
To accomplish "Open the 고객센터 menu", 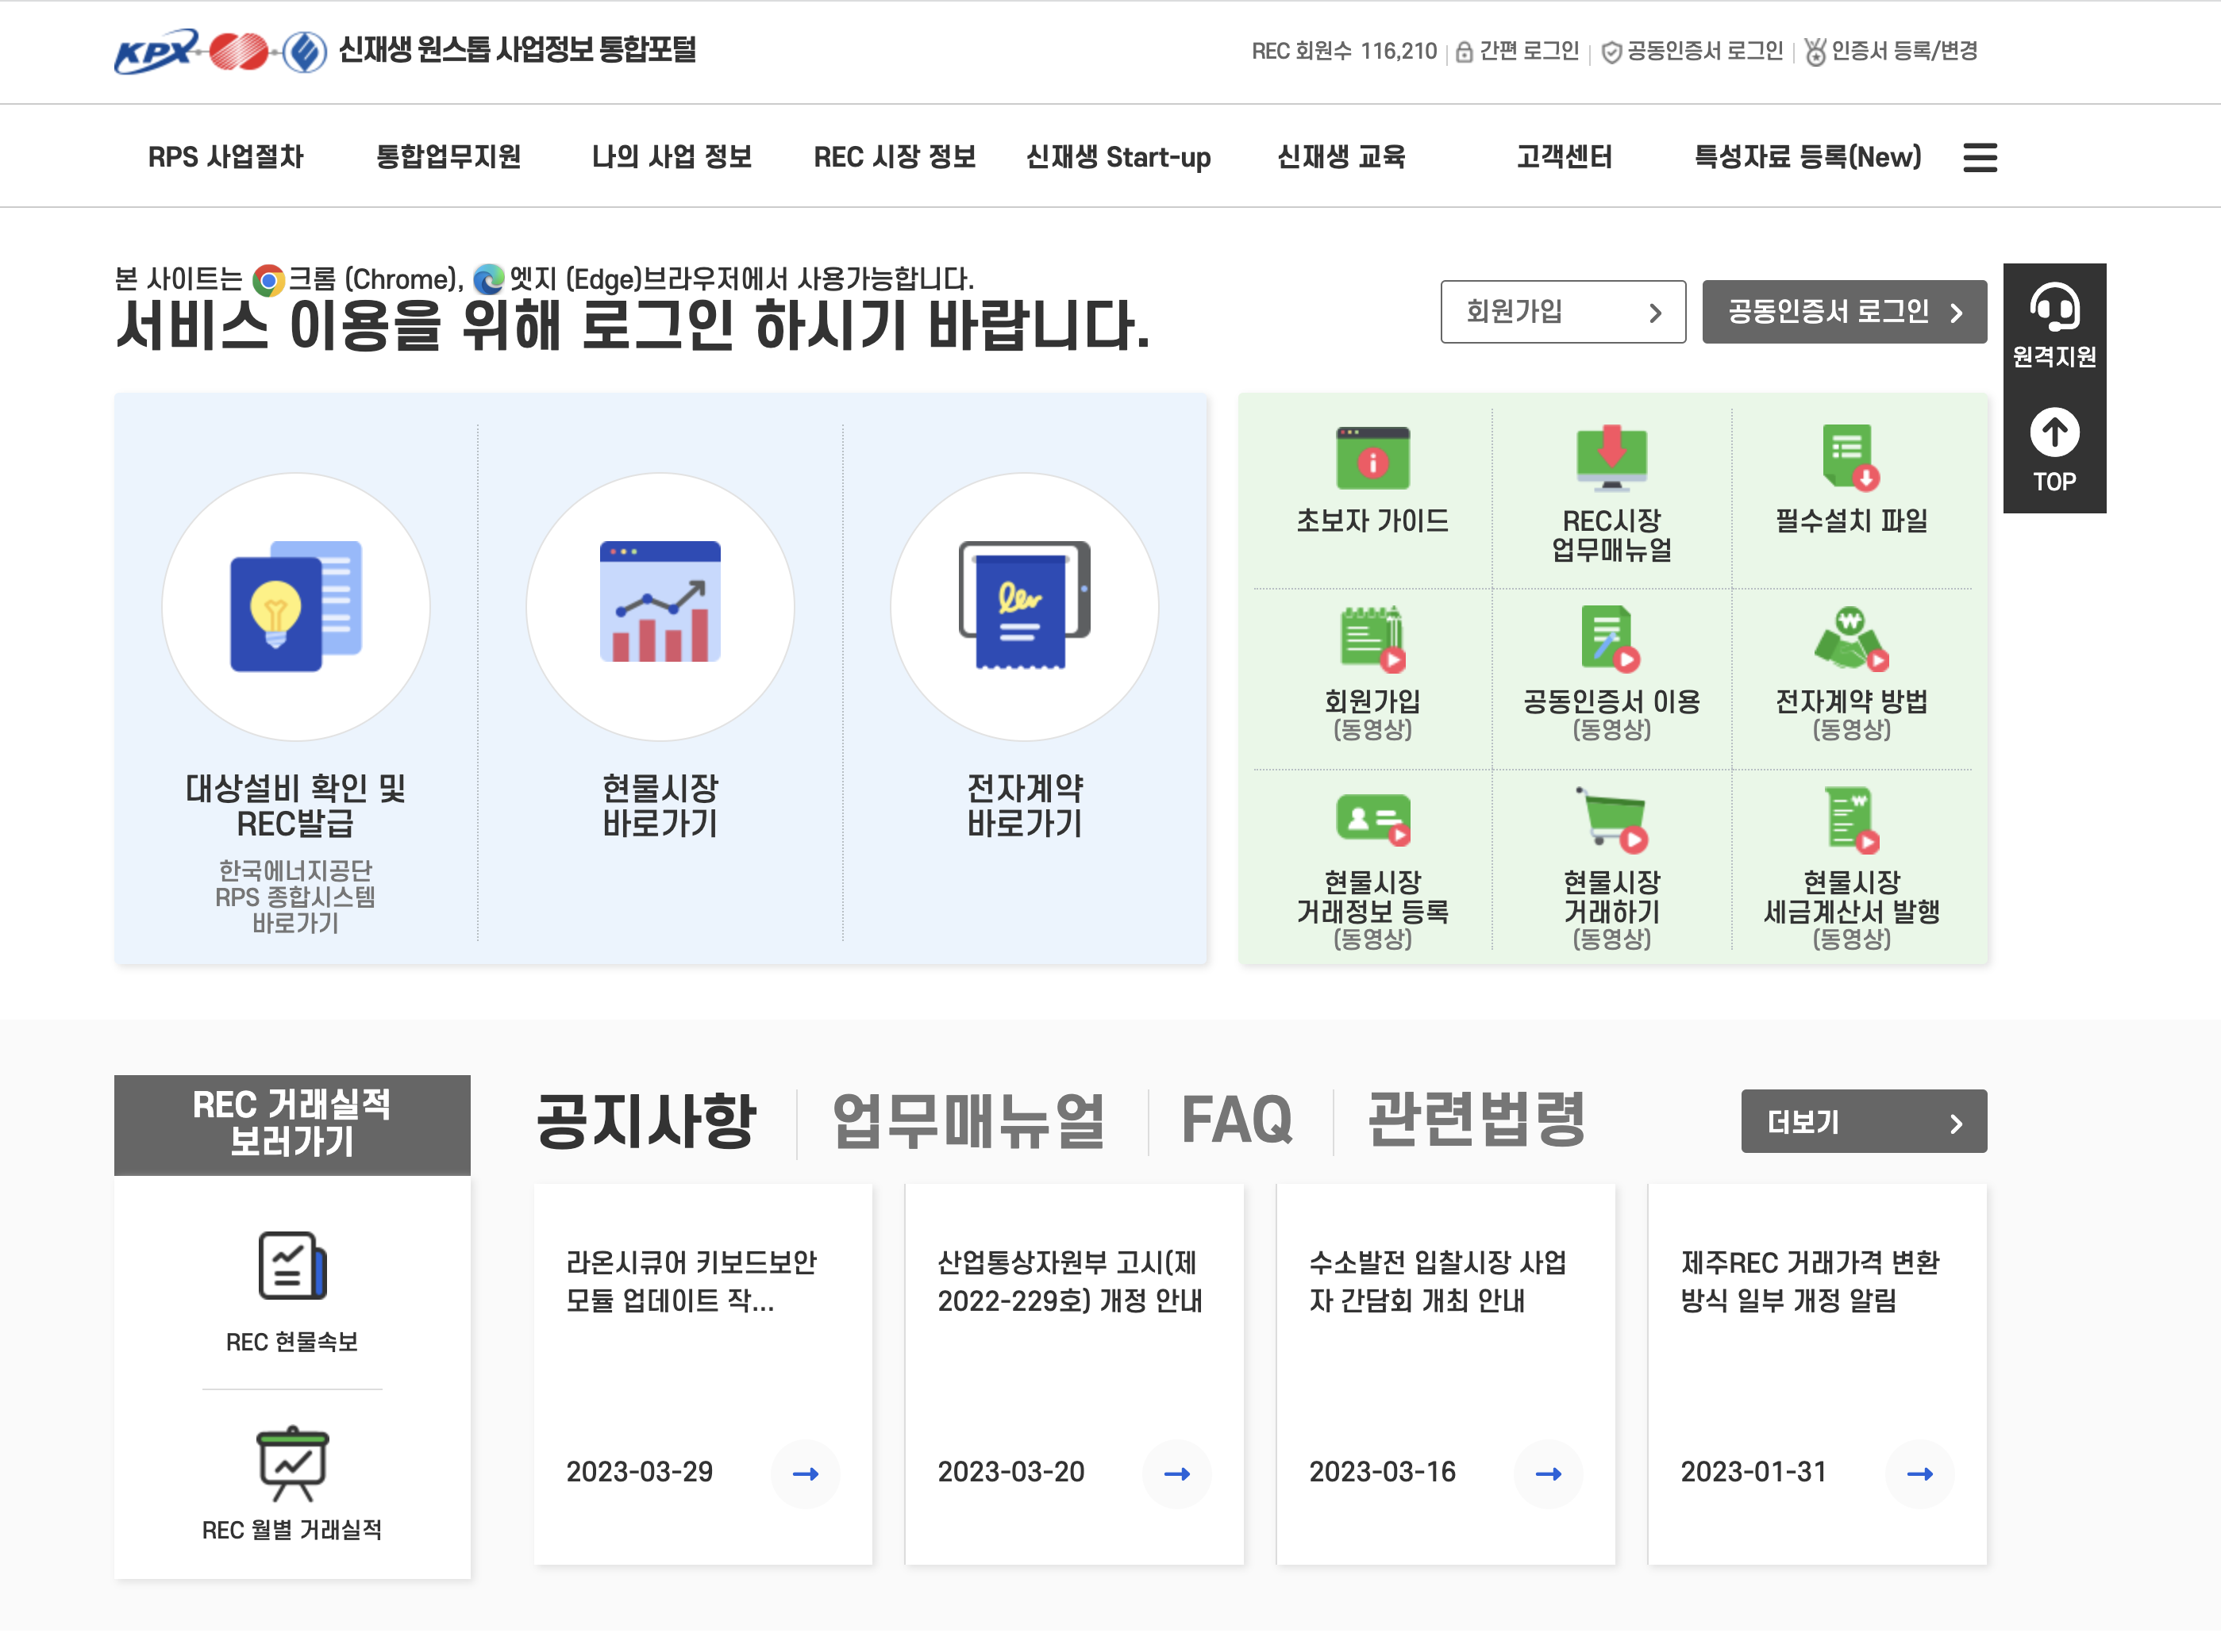I will (x=1564, y=157).
